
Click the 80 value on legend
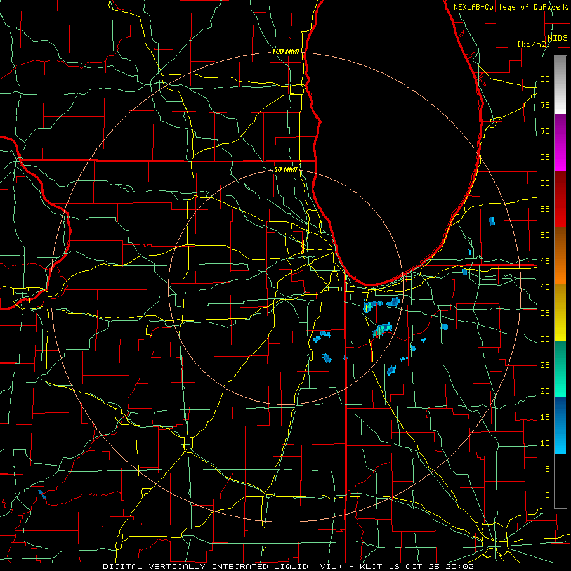click(x=545, y=79)
